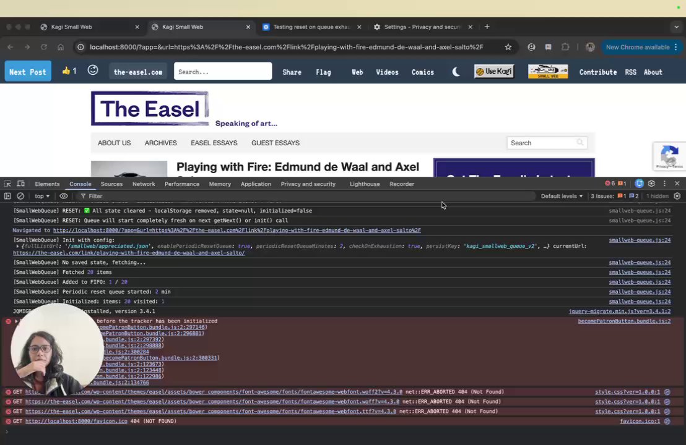
Task: Open favicon.ico:1 source link
Action: coord(640,421)
